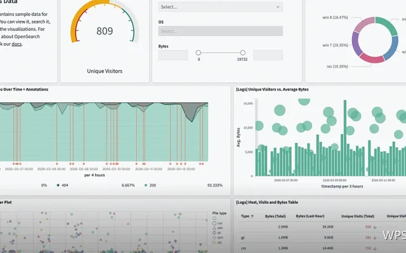The width and height of the screenshot is (406, 253).
Task: Focus the Bytes maximum value input
Action: (x=268, y=55)
